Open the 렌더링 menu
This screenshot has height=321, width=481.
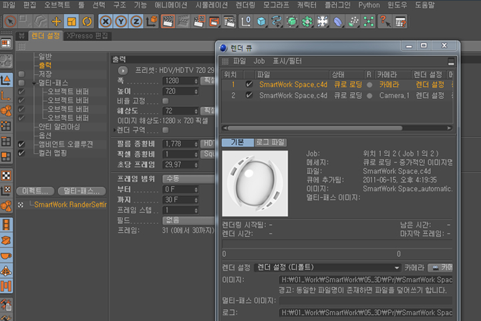click(245, 5)
